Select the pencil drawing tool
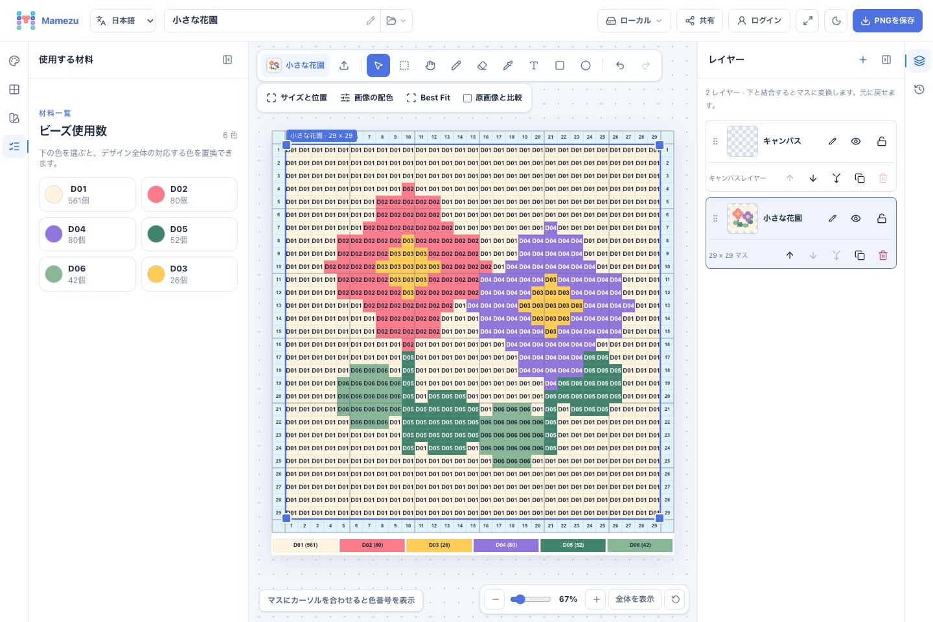 pyautogui.click(x=456, y=65)
